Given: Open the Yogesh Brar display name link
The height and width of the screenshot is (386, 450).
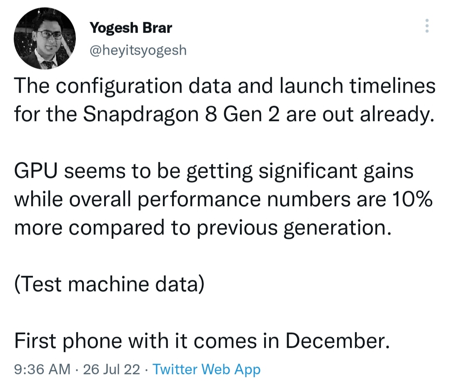Looking at the screenshot, I should [x=131, y=28].
